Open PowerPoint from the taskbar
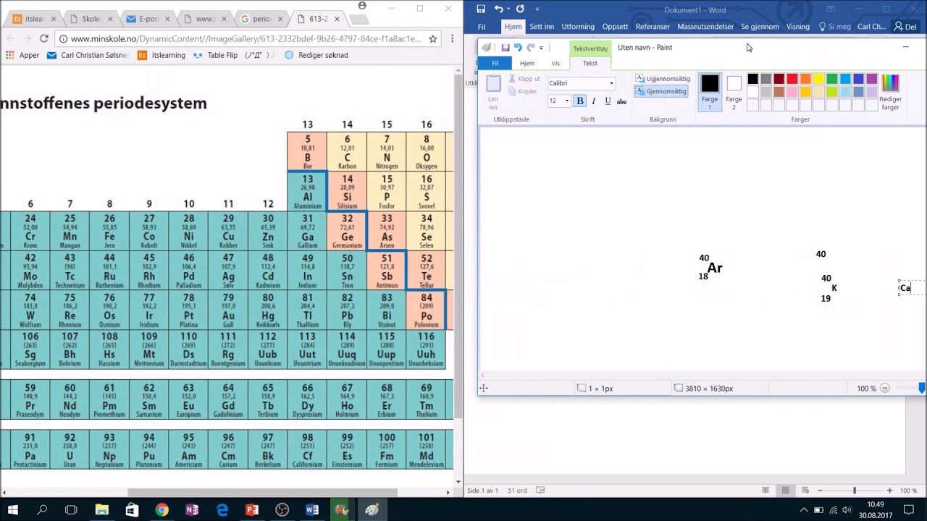The height and width of the screenshot is (521, 927). [x=252, y=510]
